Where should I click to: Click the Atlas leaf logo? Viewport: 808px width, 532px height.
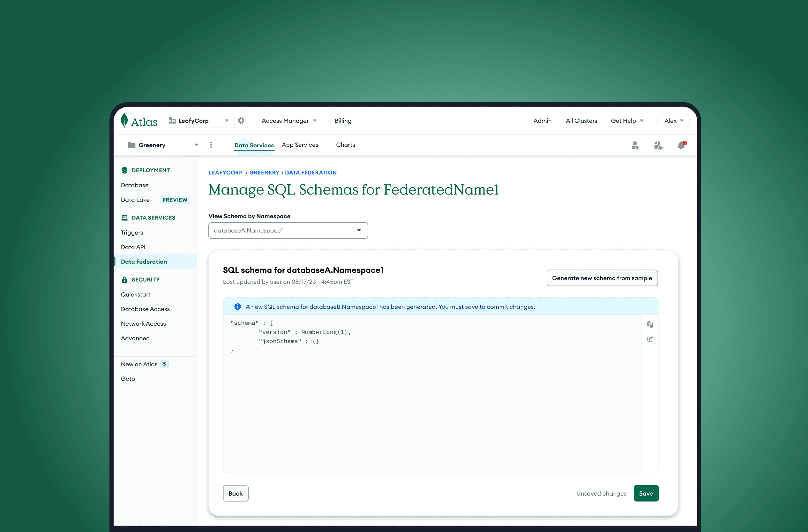(x=124, y=121)
